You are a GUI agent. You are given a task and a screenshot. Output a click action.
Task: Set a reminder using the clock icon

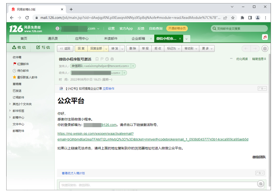coord(107,59)
